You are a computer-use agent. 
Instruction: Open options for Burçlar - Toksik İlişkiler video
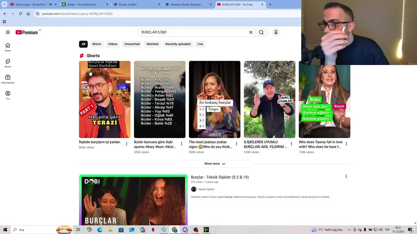[346, 176]
